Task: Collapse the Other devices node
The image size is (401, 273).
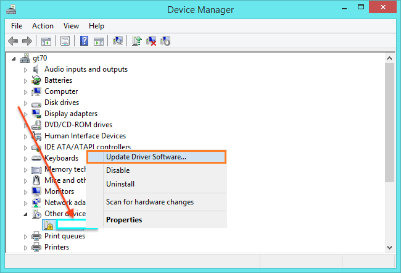Action: 25,214
